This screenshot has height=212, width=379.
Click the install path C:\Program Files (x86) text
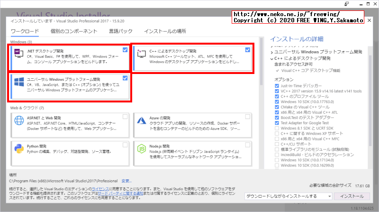point(63,181)
